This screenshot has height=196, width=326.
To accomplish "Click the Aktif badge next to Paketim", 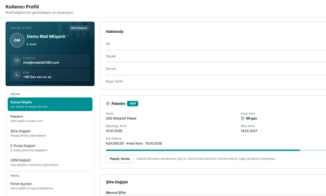I will (x=133, y=103).
